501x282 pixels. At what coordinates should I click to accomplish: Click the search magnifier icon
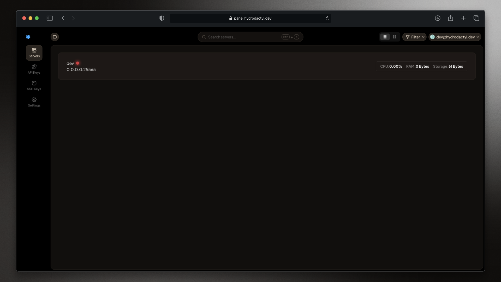click(204, 37)
